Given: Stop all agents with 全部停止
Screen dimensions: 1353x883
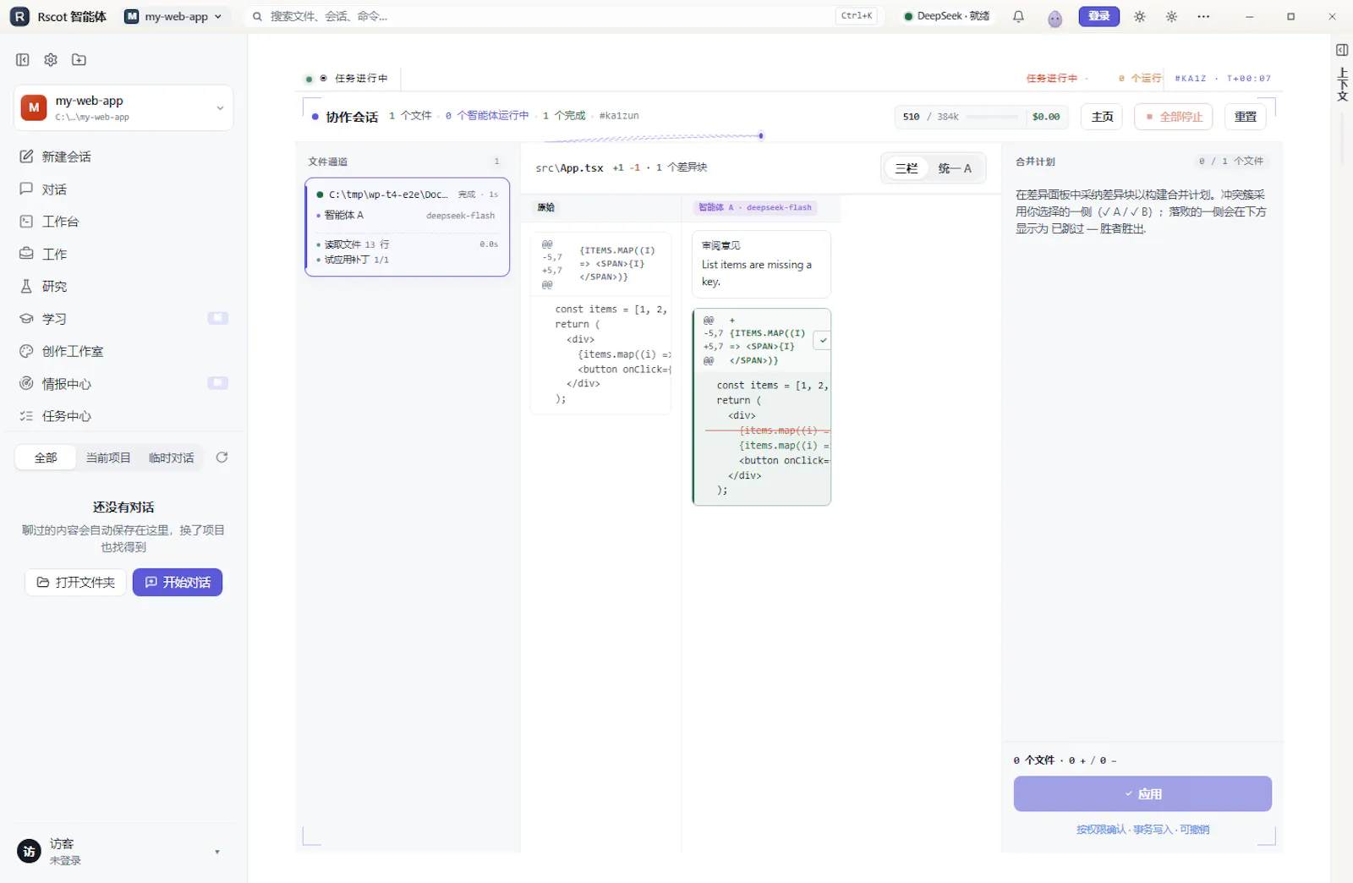Looking at the screenshot, I should click(x=1174, y=117).
